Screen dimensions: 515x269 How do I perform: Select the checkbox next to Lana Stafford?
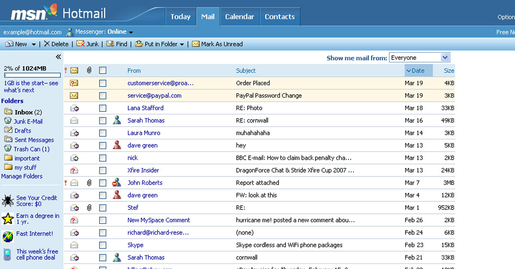pos(103,108)
